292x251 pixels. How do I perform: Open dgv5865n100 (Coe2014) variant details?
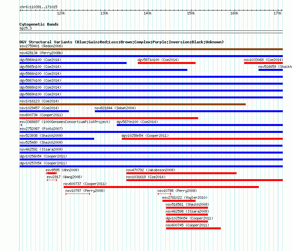click(x=103, y=70)
